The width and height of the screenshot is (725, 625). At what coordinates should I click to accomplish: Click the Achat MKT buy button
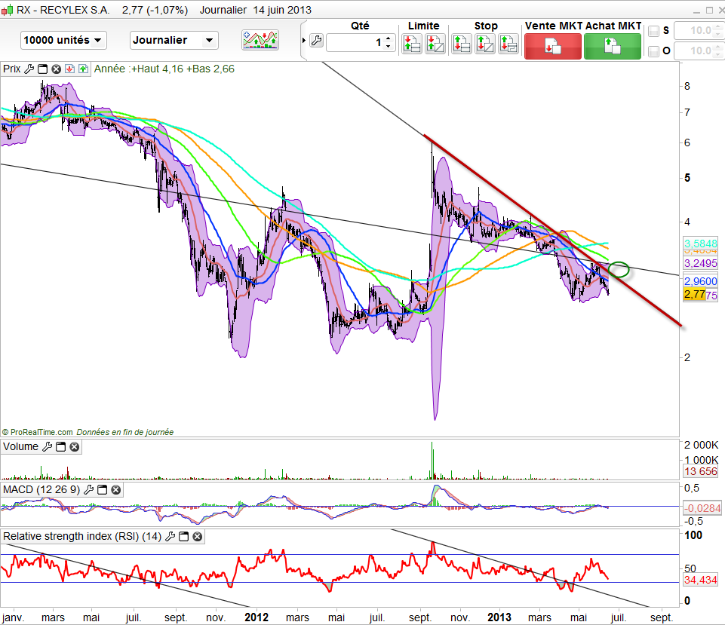612,45
